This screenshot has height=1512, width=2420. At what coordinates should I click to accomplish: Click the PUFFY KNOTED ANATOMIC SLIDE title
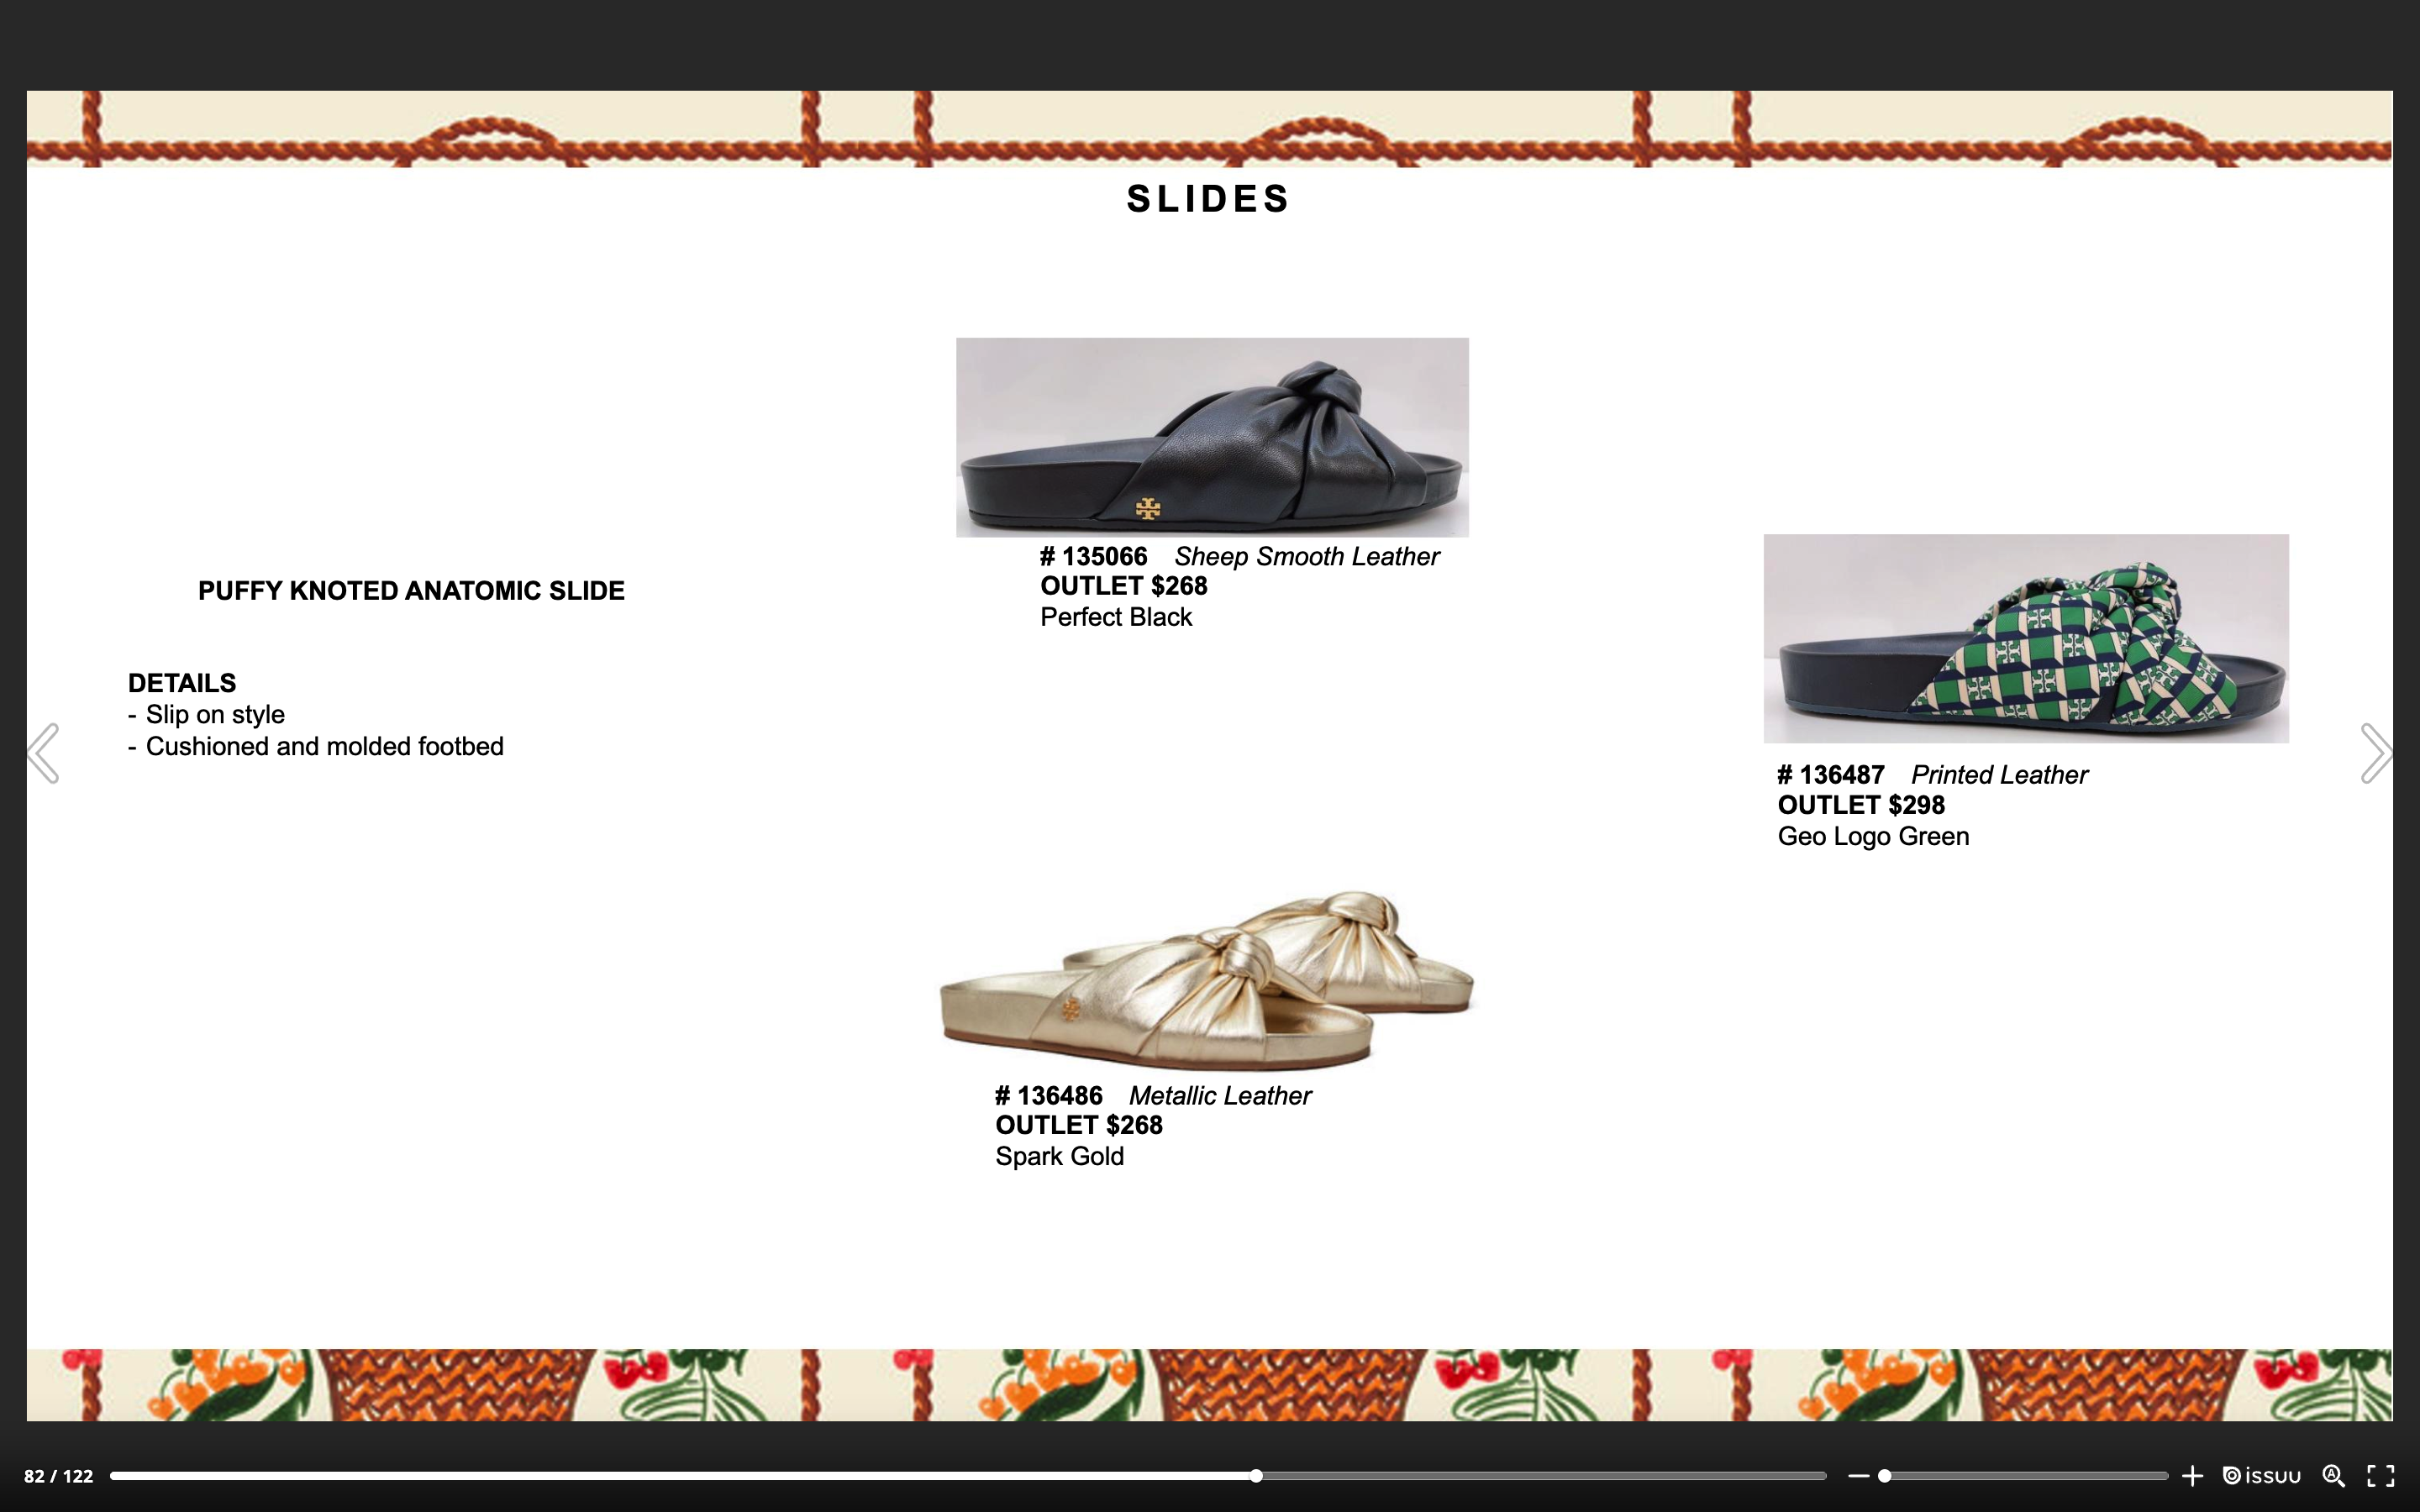[x=411, y=591]
